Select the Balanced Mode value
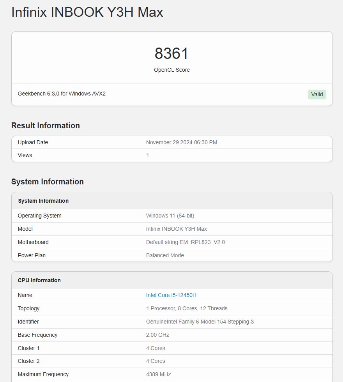The width and height of the screenshot is (343, 382). (165, 255)
